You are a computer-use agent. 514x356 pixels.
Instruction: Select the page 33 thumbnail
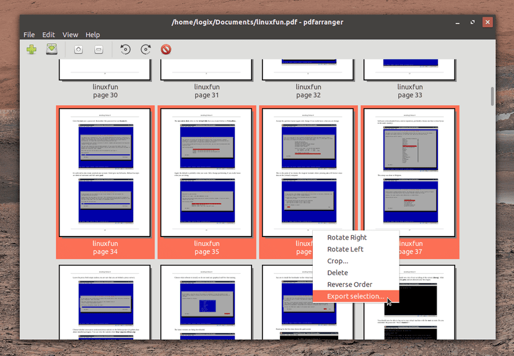click(x=410, y=69)
